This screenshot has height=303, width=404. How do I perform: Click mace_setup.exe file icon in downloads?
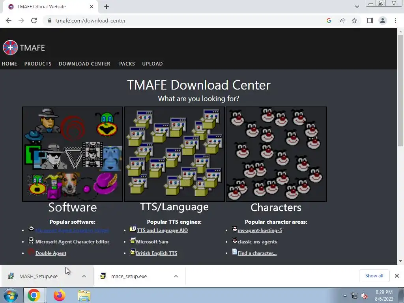click(103, 276)
